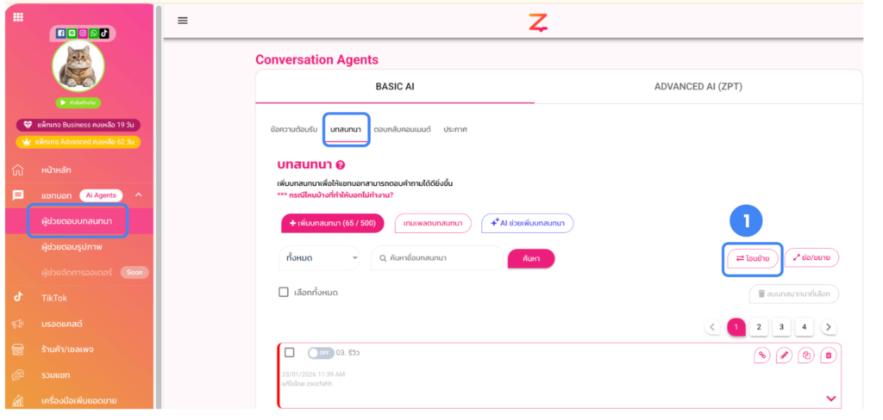Image resolution: width=883 pixels, height=420 pixels.
Task: Open the hamburger menu at top
Action: pyautogui.click(x=183, y=21)
